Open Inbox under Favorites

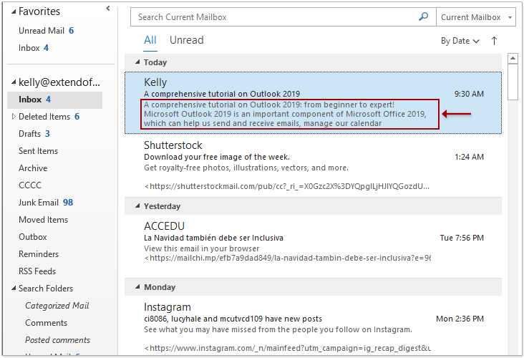coord(34,48)
